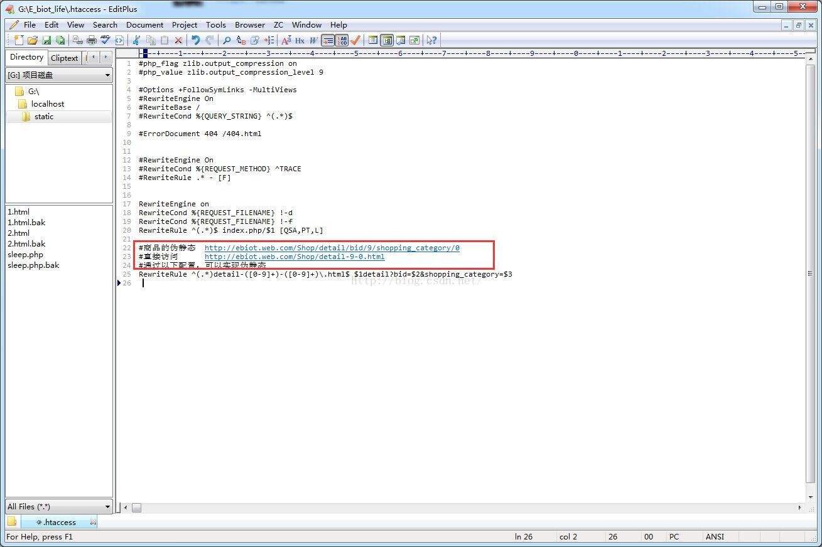Run the spell check icon
822x547 pixels.
pyautogui.click(x=105, y=40)
